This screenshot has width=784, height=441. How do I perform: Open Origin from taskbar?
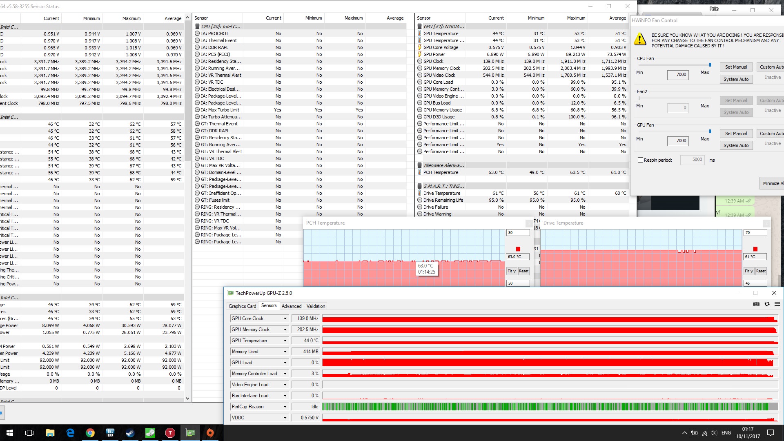(x=210, y=433)
